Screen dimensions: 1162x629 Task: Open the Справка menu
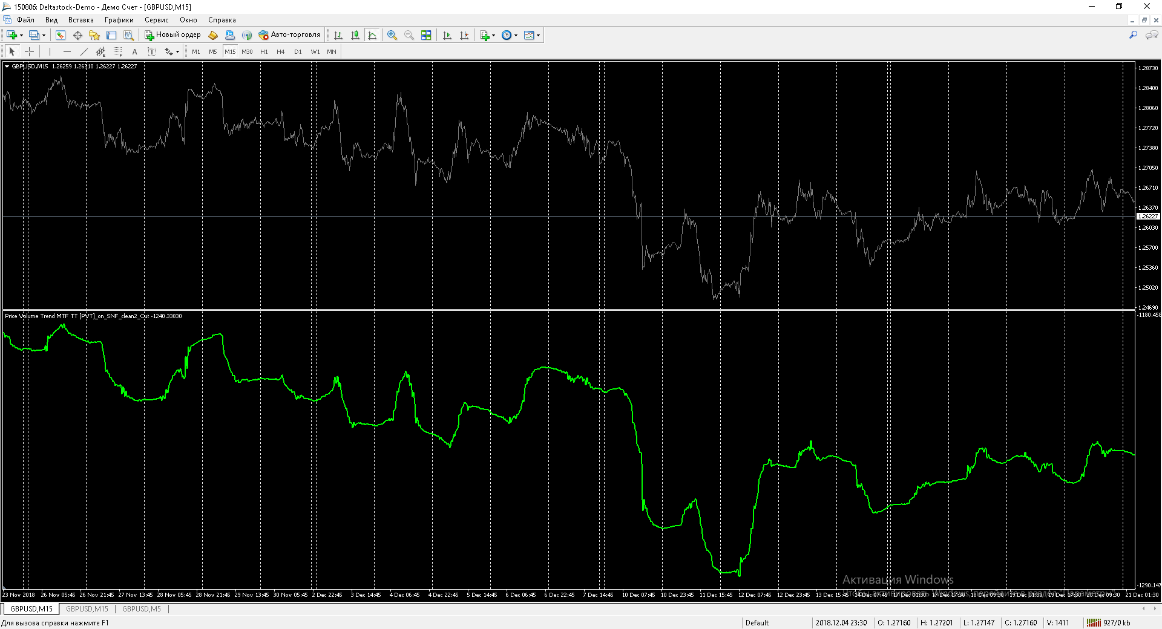coord(222,20)
